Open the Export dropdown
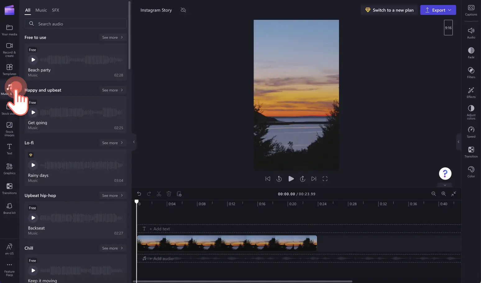This screenshot has height=283, width=481. [438, 10]
